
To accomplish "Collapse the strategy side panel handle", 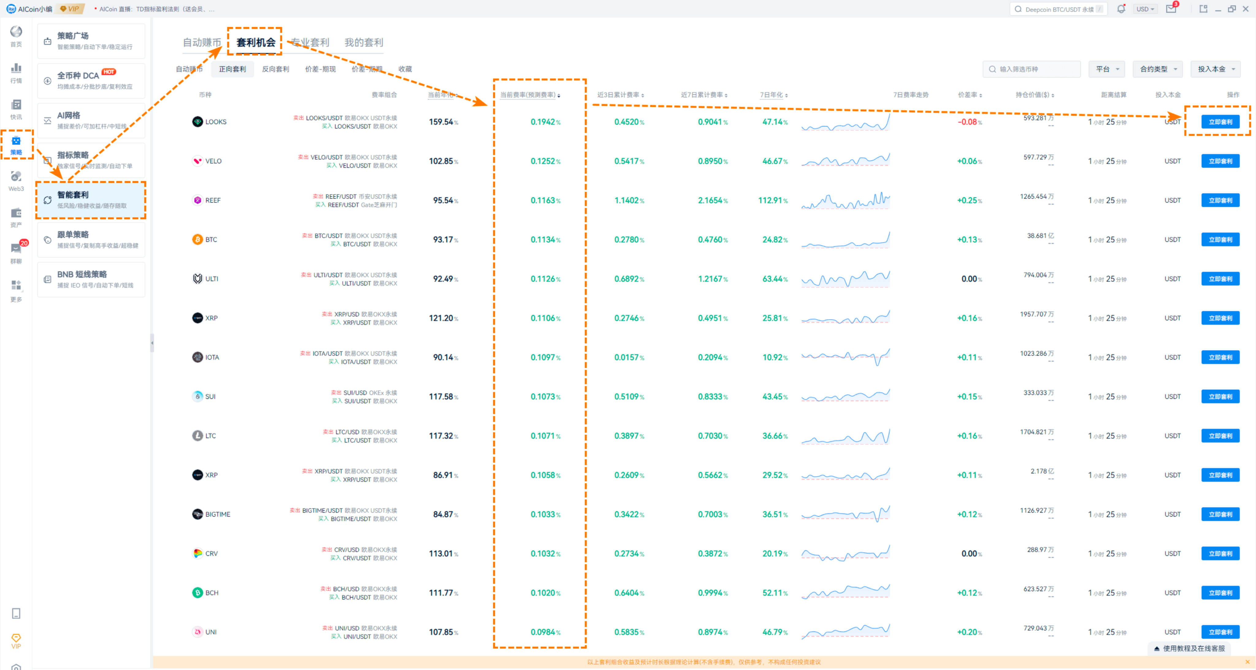I will pos(152,343).
